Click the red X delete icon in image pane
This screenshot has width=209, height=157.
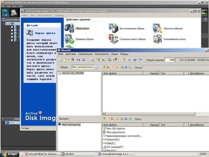(108, 67)
